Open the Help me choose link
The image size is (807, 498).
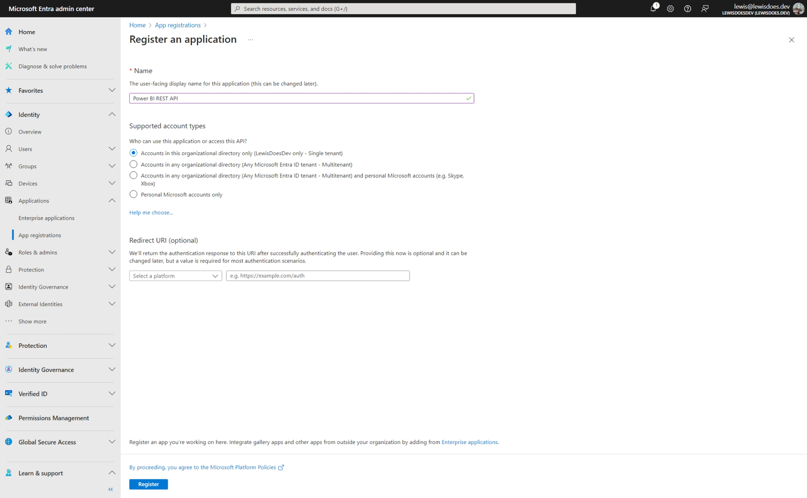151,212
